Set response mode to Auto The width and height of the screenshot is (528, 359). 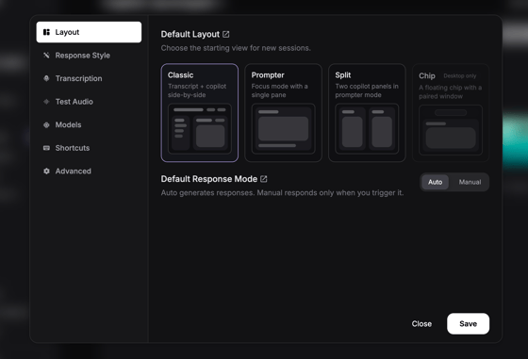click(x=435, y=182)
